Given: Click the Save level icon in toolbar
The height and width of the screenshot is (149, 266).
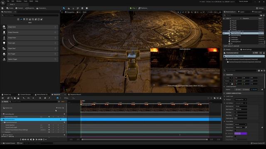Looking at the screenshot, I should click(2, 8).
